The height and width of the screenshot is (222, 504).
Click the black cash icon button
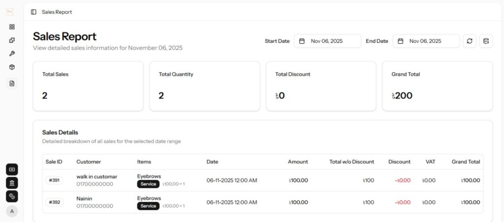click(12, 169)
